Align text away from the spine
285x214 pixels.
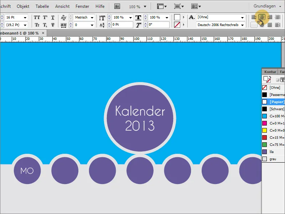point(278,25)
